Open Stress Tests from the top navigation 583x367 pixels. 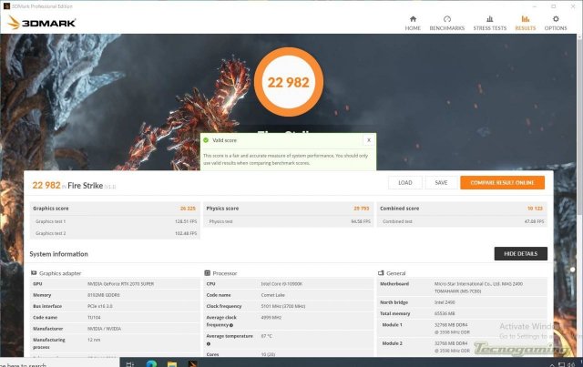click(490, 22)
